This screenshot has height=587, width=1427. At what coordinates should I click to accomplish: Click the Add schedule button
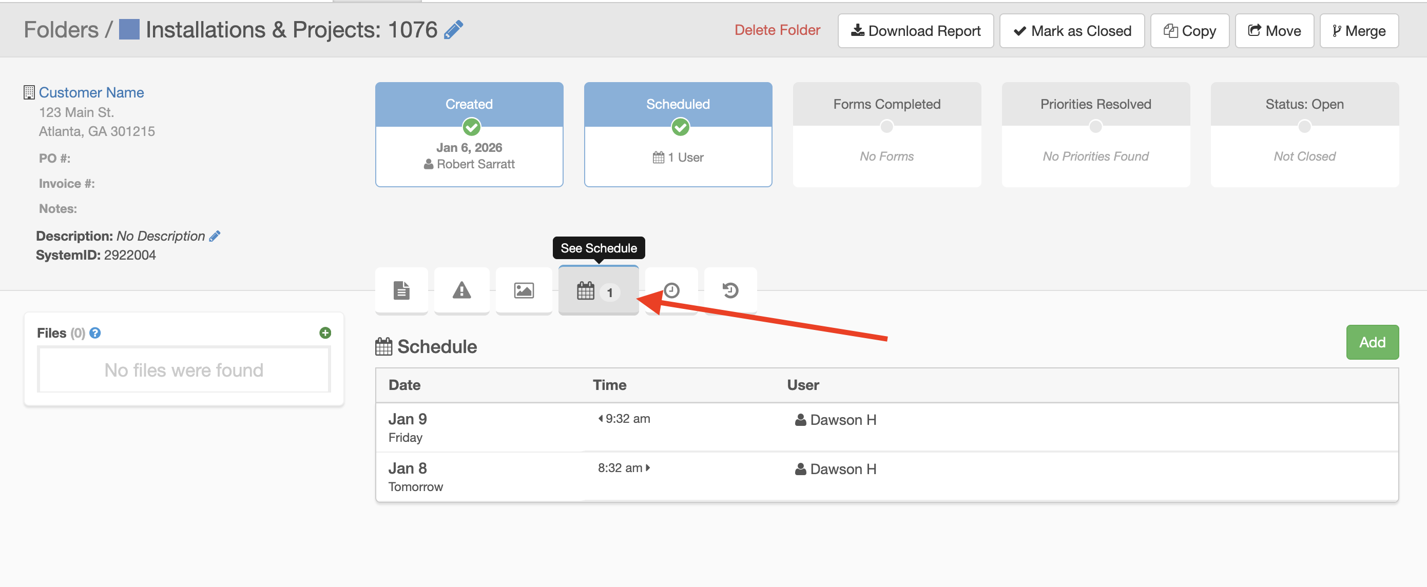coord(1372,342)
